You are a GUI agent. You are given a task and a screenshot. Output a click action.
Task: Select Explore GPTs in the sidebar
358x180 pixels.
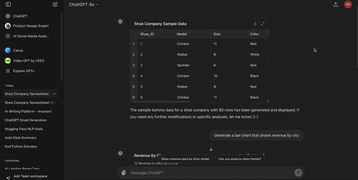coord(23,71)
